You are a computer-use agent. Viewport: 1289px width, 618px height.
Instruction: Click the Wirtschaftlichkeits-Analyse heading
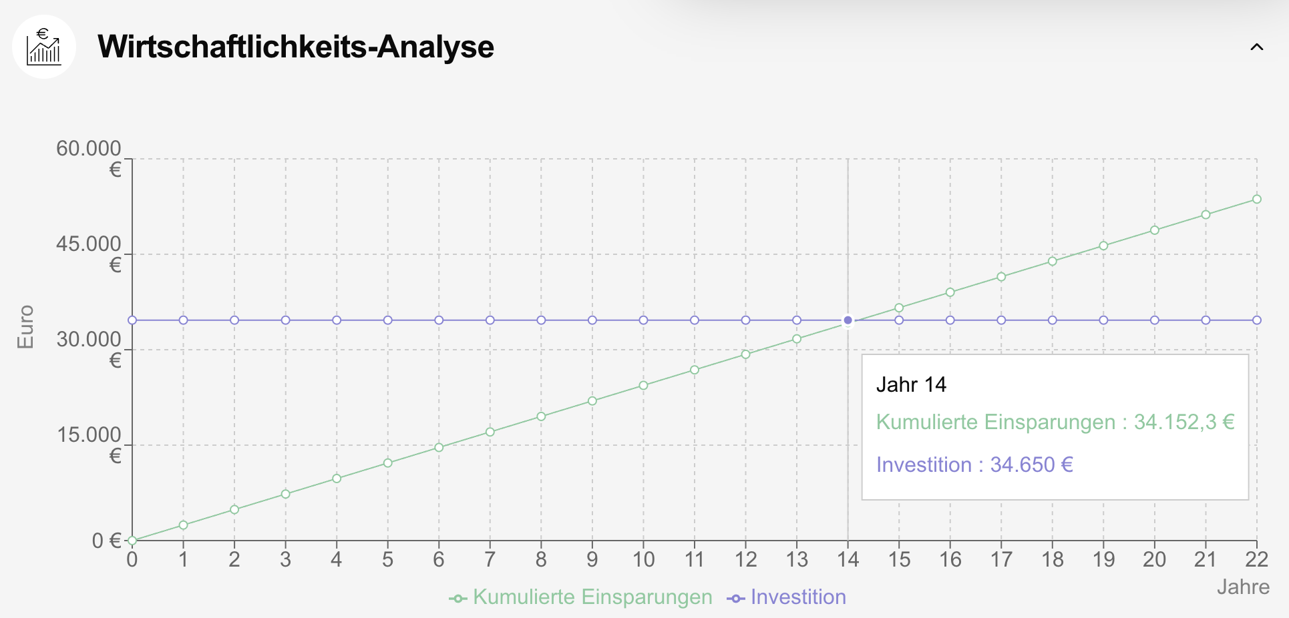(296, 47)
